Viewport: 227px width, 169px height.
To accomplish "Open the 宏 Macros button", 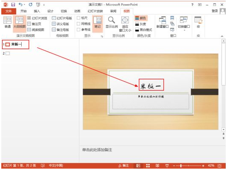I will [198, 22].
